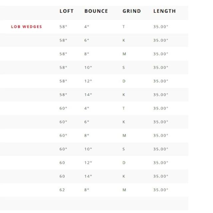Click the T grind in the 58° row

coord(124,27)
